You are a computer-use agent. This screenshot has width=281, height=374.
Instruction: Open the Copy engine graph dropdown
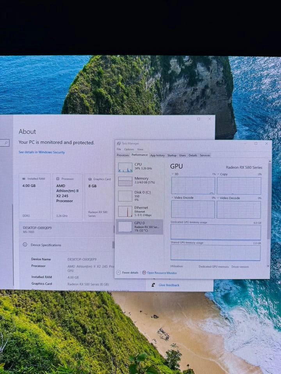pos(218,174)
